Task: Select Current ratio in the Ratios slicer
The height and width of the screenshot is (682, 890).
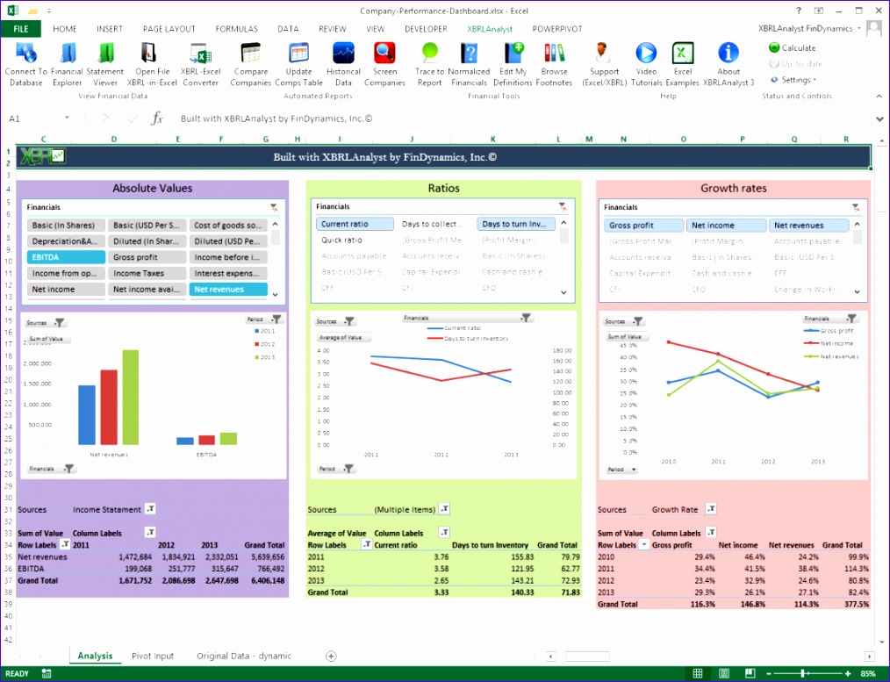Action: click(x=355, y=224)
